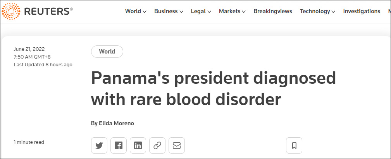Click the World category tag
Viewport: 391px width, 159px height.
[x=107, y=52]
